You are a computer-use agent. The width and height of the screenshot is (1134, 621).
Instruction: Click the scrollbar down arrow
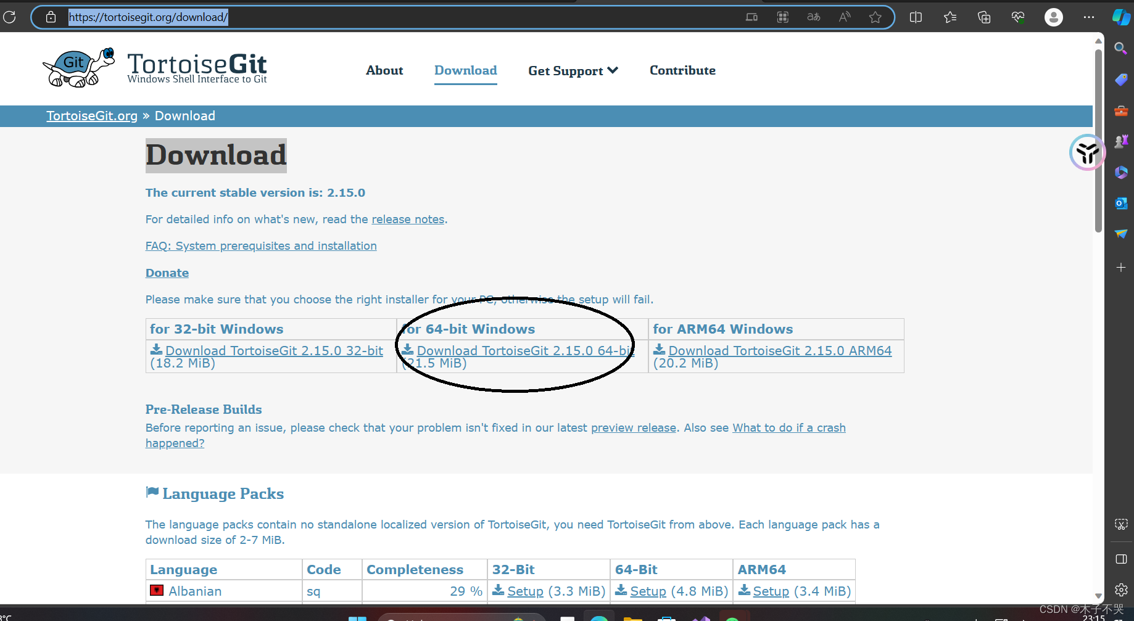pos(1098,596)
